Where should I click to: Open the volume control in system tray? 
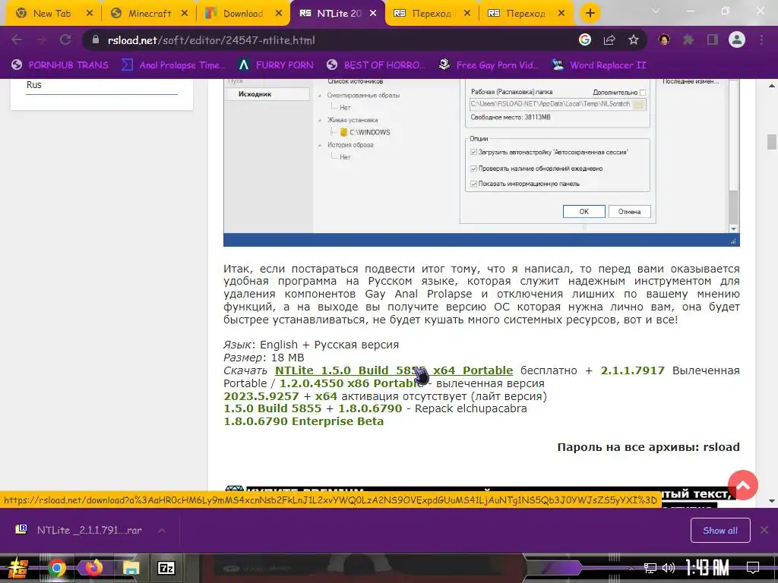(669, 568)
